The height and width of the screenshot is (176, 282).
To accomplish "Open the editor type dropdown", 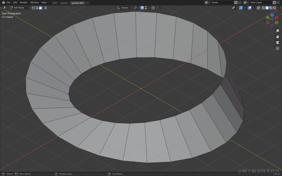I will coord(5,8).
